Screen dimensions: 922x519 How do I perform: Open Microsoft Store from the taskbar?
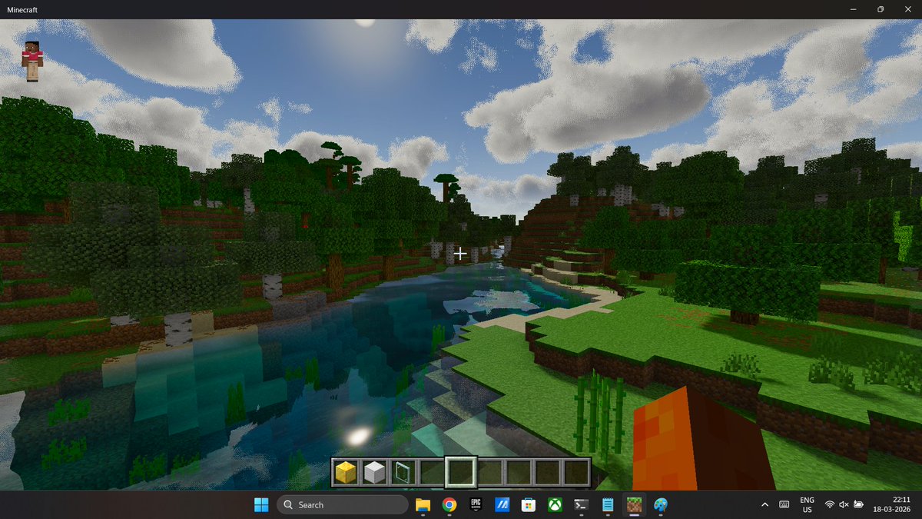(x=528, y=504)
